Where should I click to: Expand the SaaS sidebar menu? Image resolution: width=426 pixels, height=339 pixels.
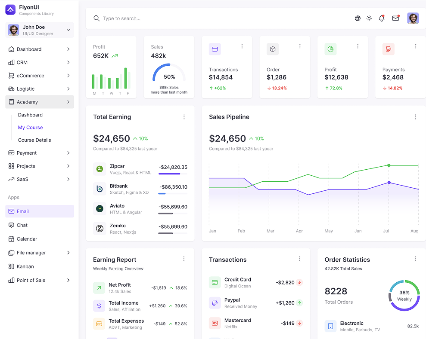pos(39,179)
